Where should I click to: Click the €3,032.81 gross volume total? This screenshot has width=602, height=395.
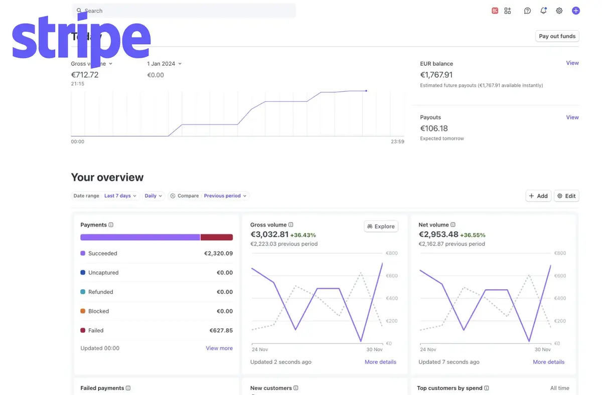269,235
